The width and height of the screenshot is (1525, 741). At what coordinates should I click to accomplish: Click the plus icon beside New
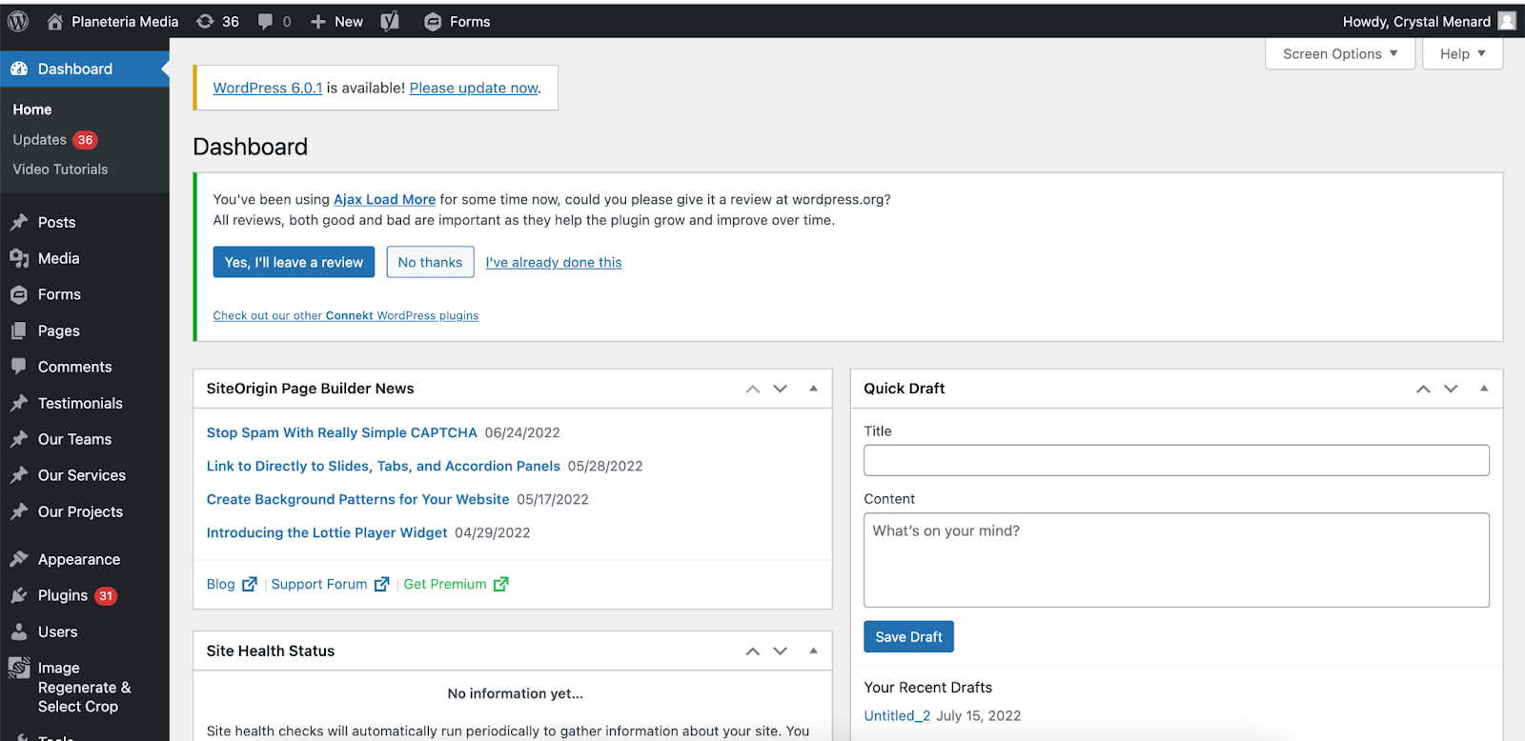pyautogui.click(x=318, y=21)
